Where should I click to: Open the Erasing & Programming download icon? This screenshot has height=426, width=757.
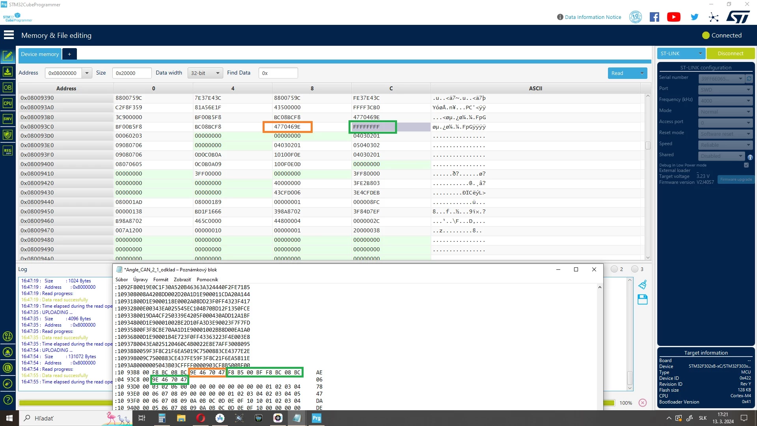pos(7,72)
